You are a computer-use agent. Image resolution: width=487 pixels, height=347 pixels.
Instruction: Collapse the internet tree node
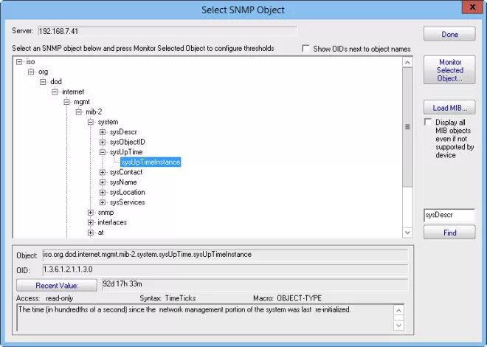click(55, 92)
